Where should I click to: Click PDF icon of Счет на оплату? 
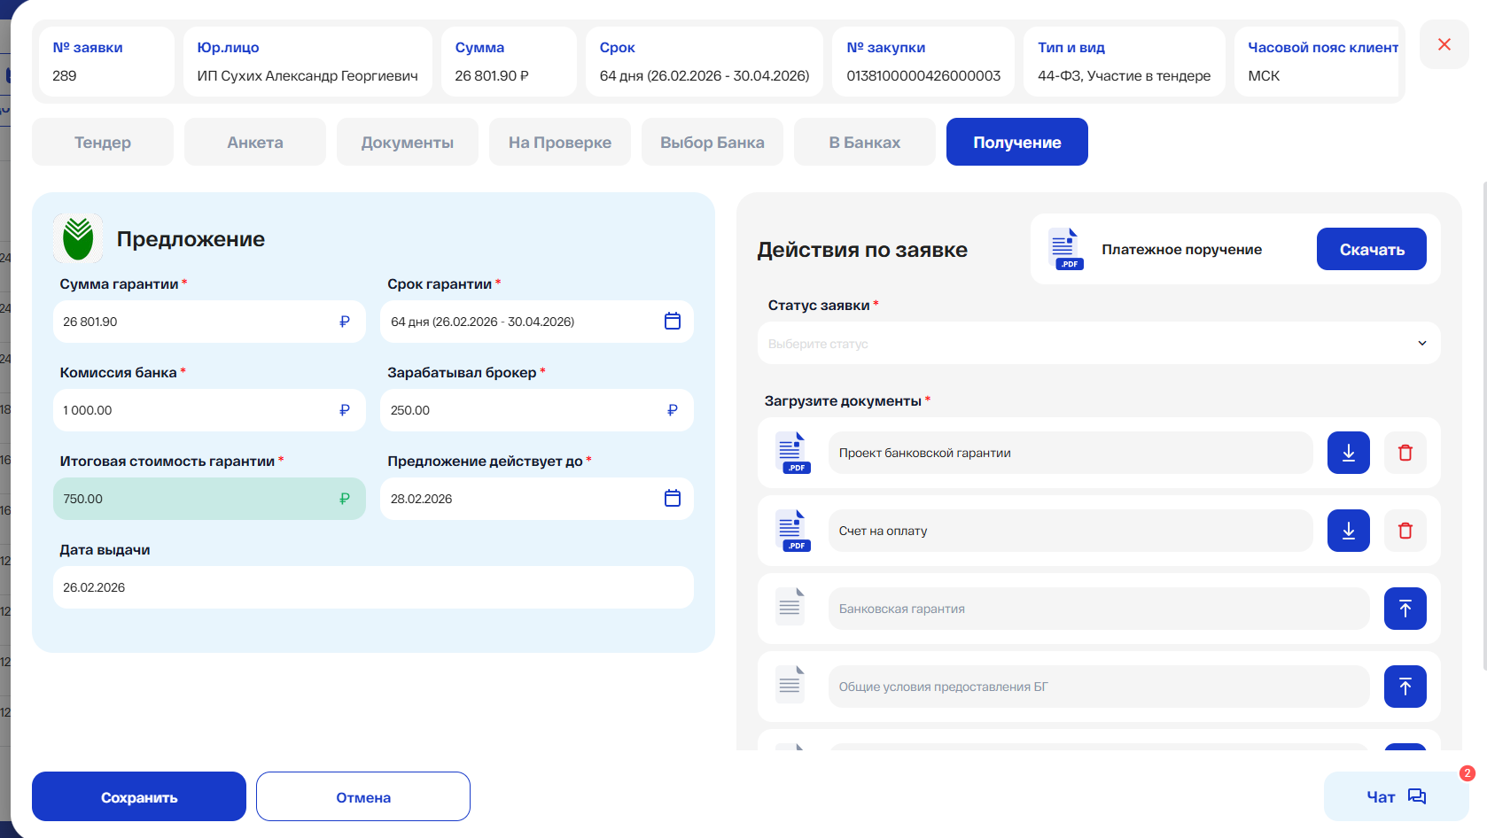[x=793, y=531]
